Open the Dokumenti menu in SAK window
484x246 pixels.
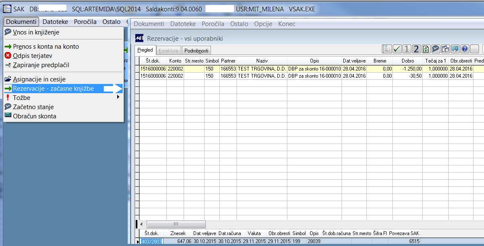coord(21,21)
